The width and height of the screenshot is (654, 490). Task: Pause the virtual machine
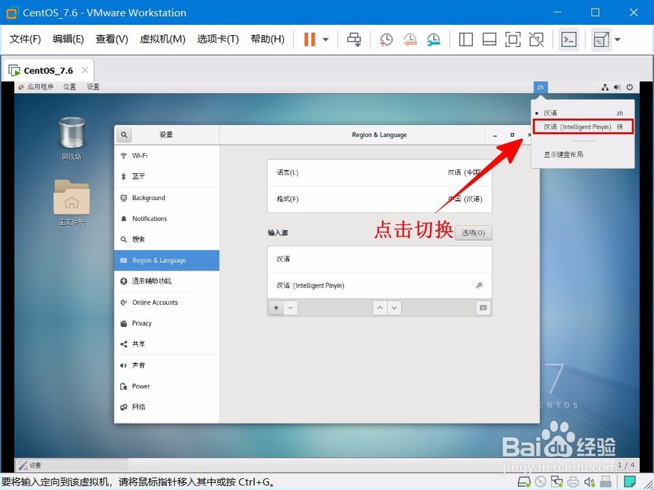click(309, 39)
